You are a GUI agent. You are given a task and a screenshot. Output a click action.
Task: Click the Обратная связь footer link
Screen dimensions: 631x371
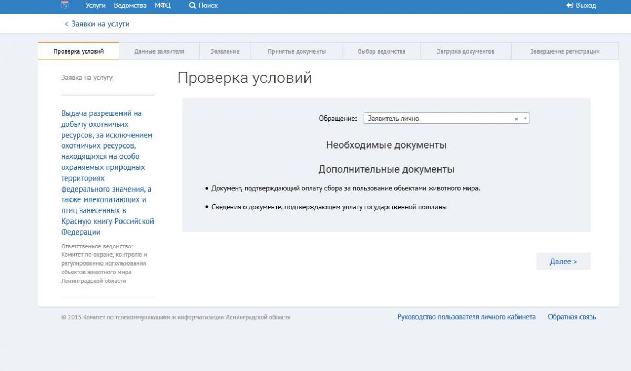pos(572,317)
